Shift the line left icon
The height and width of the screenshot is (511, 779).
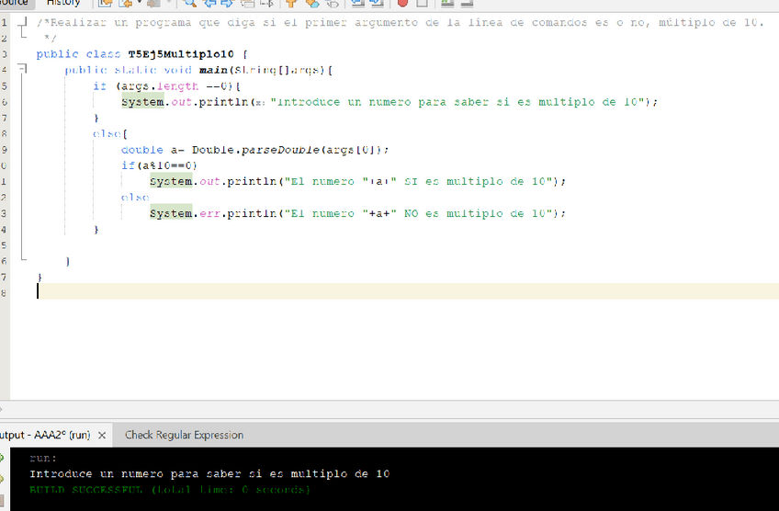(358, 4)
